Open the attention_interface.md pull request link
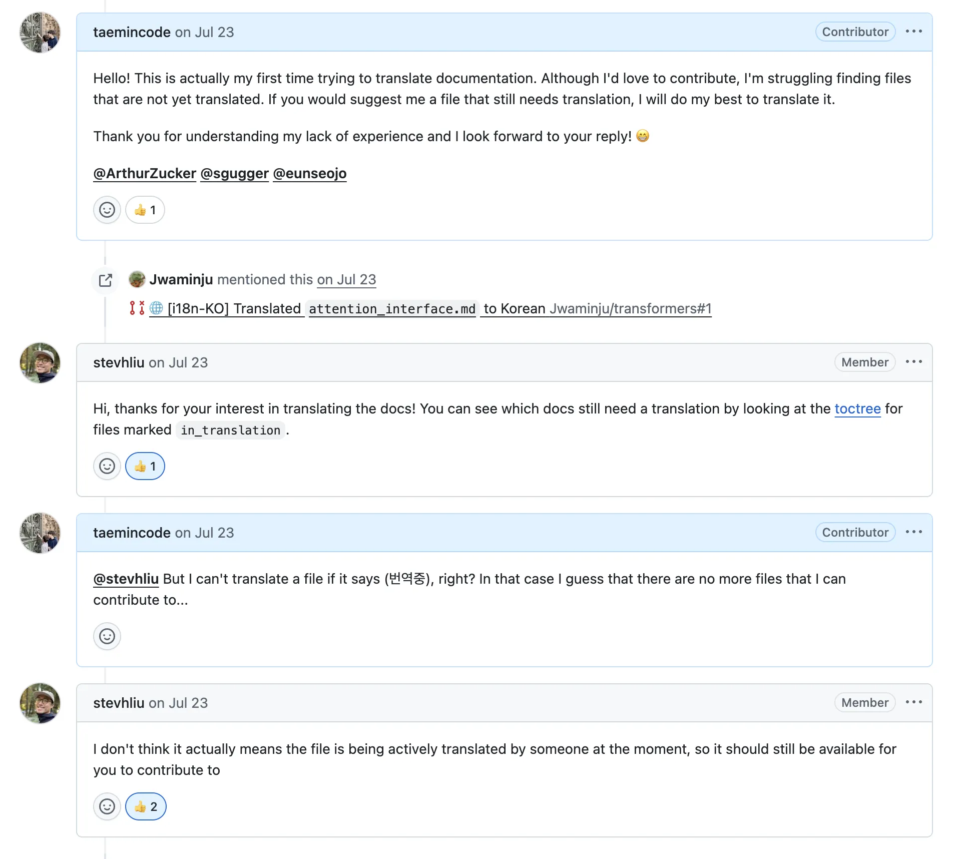The height and width of the screenshot is (859, 955). point(392,308)
